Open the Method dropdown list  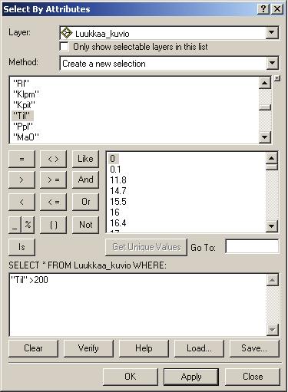pyautogui.click(x=272, y=63)
